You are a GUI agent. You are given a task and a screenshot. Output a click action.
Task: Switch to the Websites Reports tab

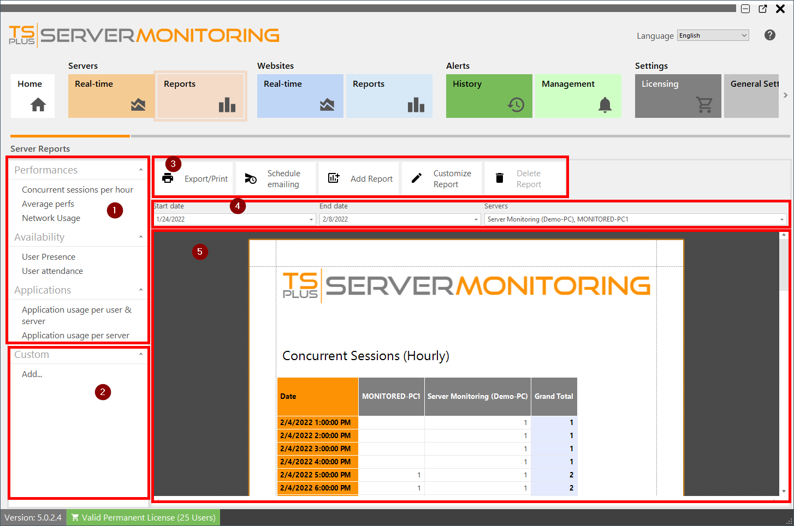(389, 96)
